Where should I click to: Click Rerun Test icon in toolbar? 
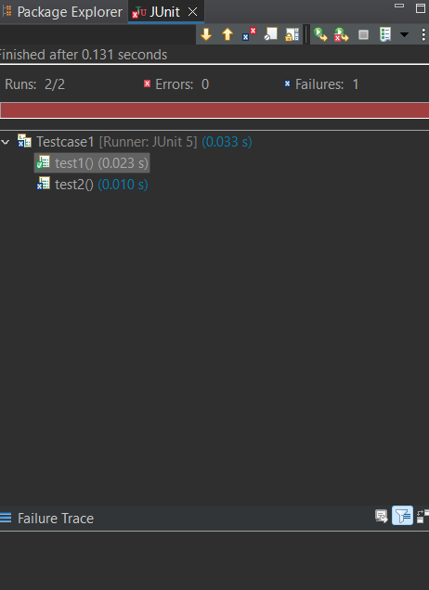tap(320, 34)
